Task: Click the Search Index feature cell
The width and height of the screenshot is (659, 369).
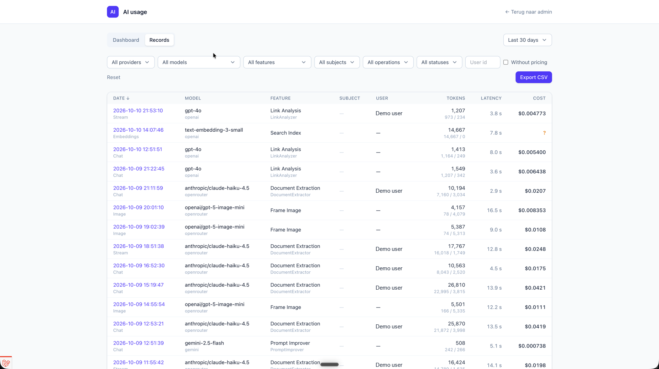Action: tap(286, 133)
